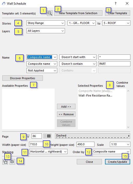
Task: Click the pen color swatch next to 86
Action: [47, 136]
